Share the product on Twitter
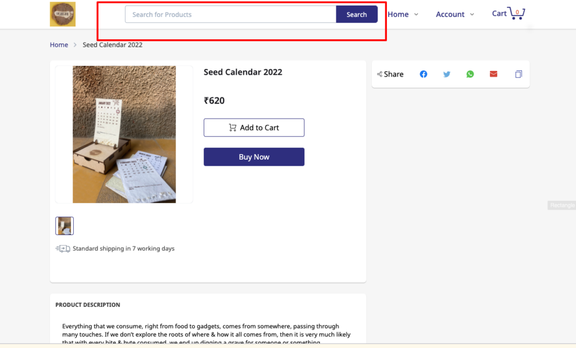This screenshot has width=576, height=348. point(447,74)
